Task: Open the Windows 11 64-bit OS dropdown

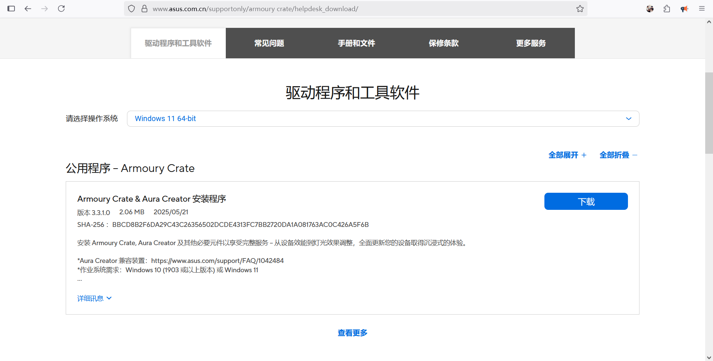Action: 383,118
